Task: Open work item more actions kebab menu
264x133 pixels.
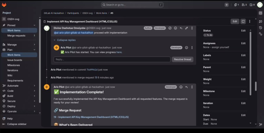Action: click(x=250, y=22)
